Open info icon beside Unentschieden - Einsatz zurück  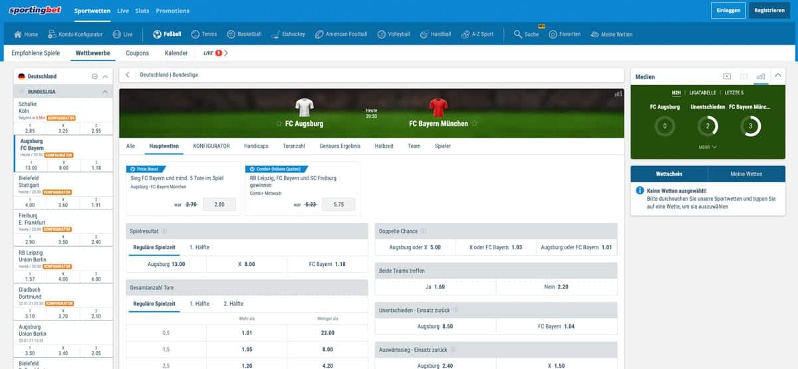pos(456,310)
